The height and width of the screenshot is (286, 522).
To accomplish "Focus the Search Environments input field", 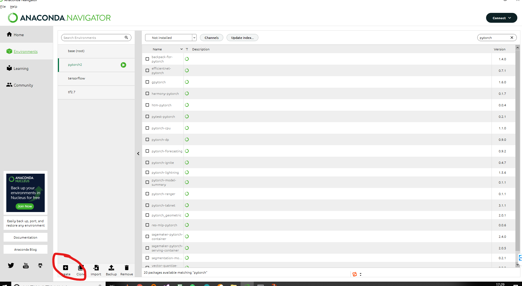I will pyautogui.click(x=93, y=38).
